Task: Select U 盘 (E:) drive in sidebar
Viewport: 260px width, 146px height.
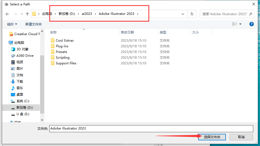Action: [20, 114]
